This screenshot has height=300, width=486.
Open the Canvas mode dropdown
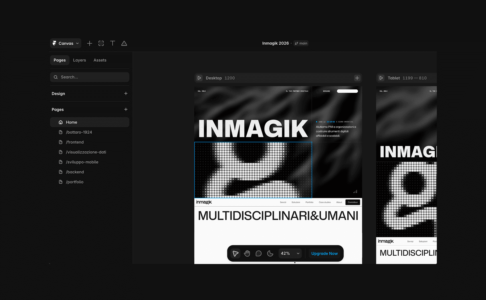point(66,43)
